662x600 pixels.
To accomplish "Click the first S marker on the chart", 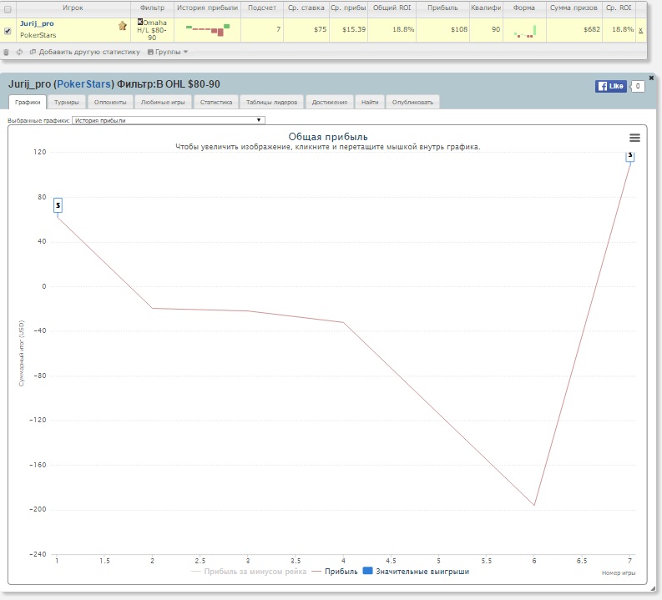I will point(58,205).
